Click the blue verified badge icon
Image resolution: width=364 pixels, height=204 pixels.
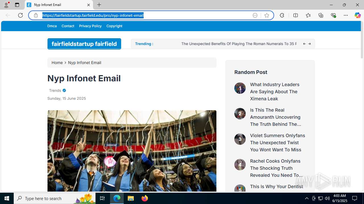(x=64, y=90)
